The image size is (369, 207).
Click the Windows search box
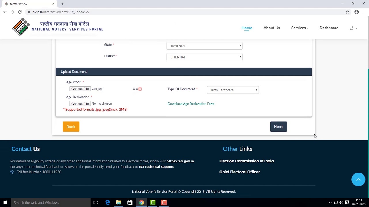pyautogui.click(x=50, y=202)
